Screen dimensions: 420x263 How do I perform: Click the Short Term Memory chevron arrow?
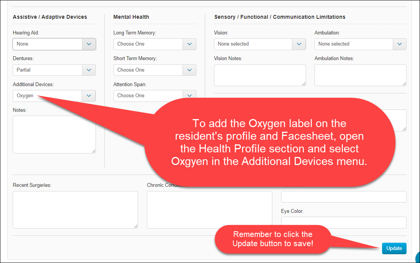click(189, 70)
